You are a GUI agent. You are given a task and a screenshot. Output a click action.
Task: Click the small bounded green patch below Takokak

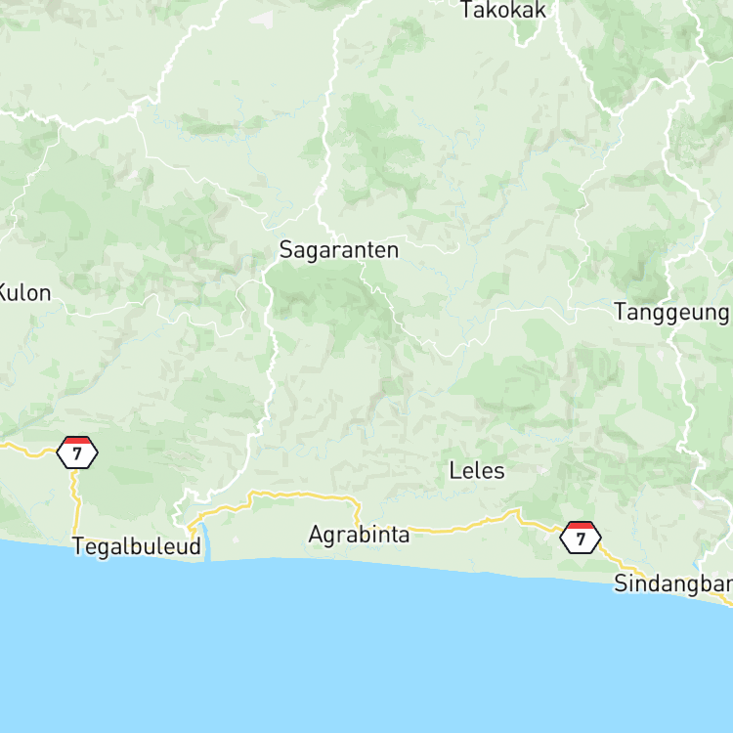point(528,32)
